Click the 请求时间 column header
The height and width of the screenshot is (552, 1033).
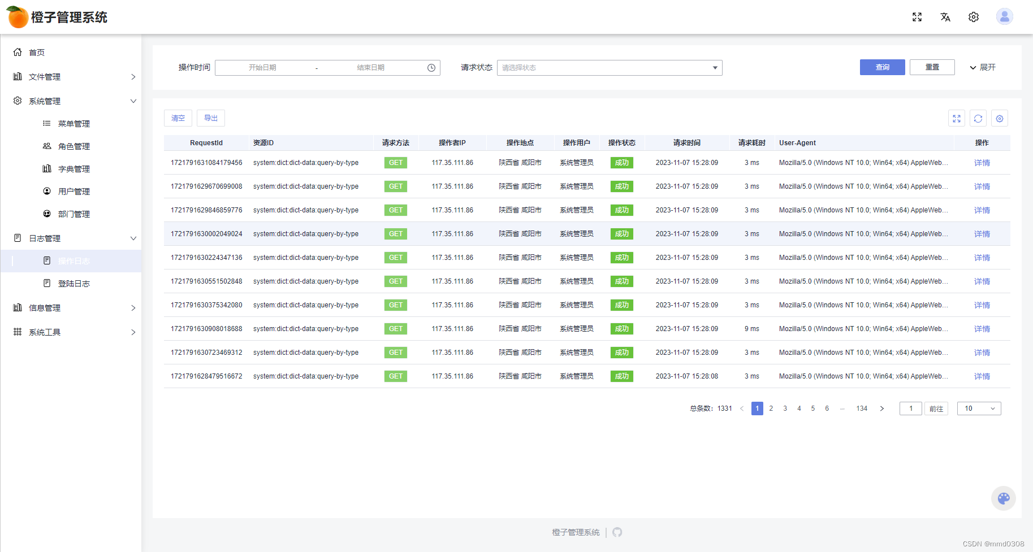pyautogui.click(x=687, y=143)
